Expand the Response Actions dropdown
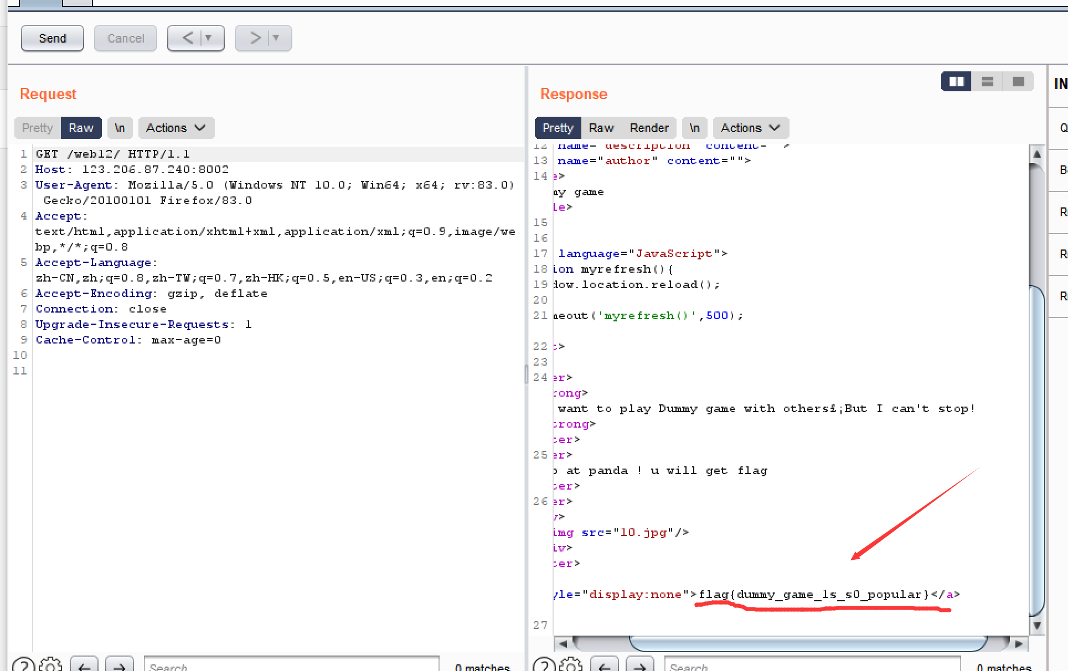 point(750,128)
